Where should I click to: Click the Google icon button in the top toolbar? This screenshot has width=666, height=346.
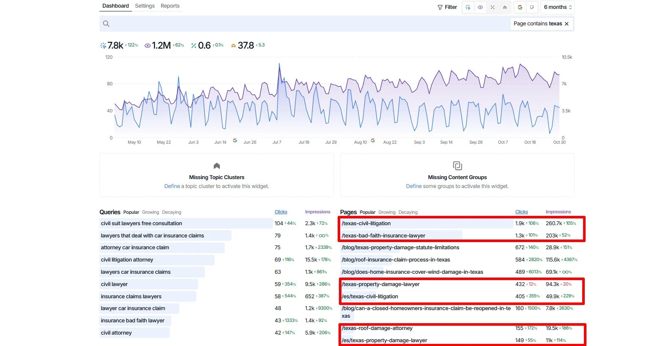[x=520, y=7]
